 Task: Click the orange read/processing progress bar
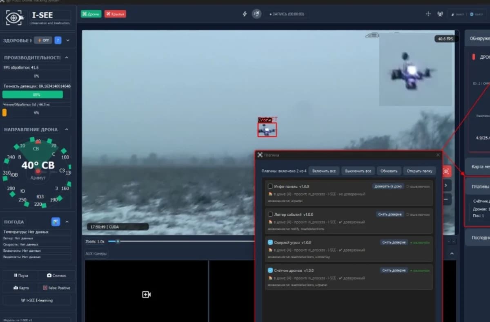pyautogui.click(x=4, y=113)
